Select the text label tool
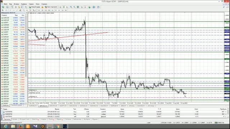The width and height of the screenshot is (230, 129). 30,10
